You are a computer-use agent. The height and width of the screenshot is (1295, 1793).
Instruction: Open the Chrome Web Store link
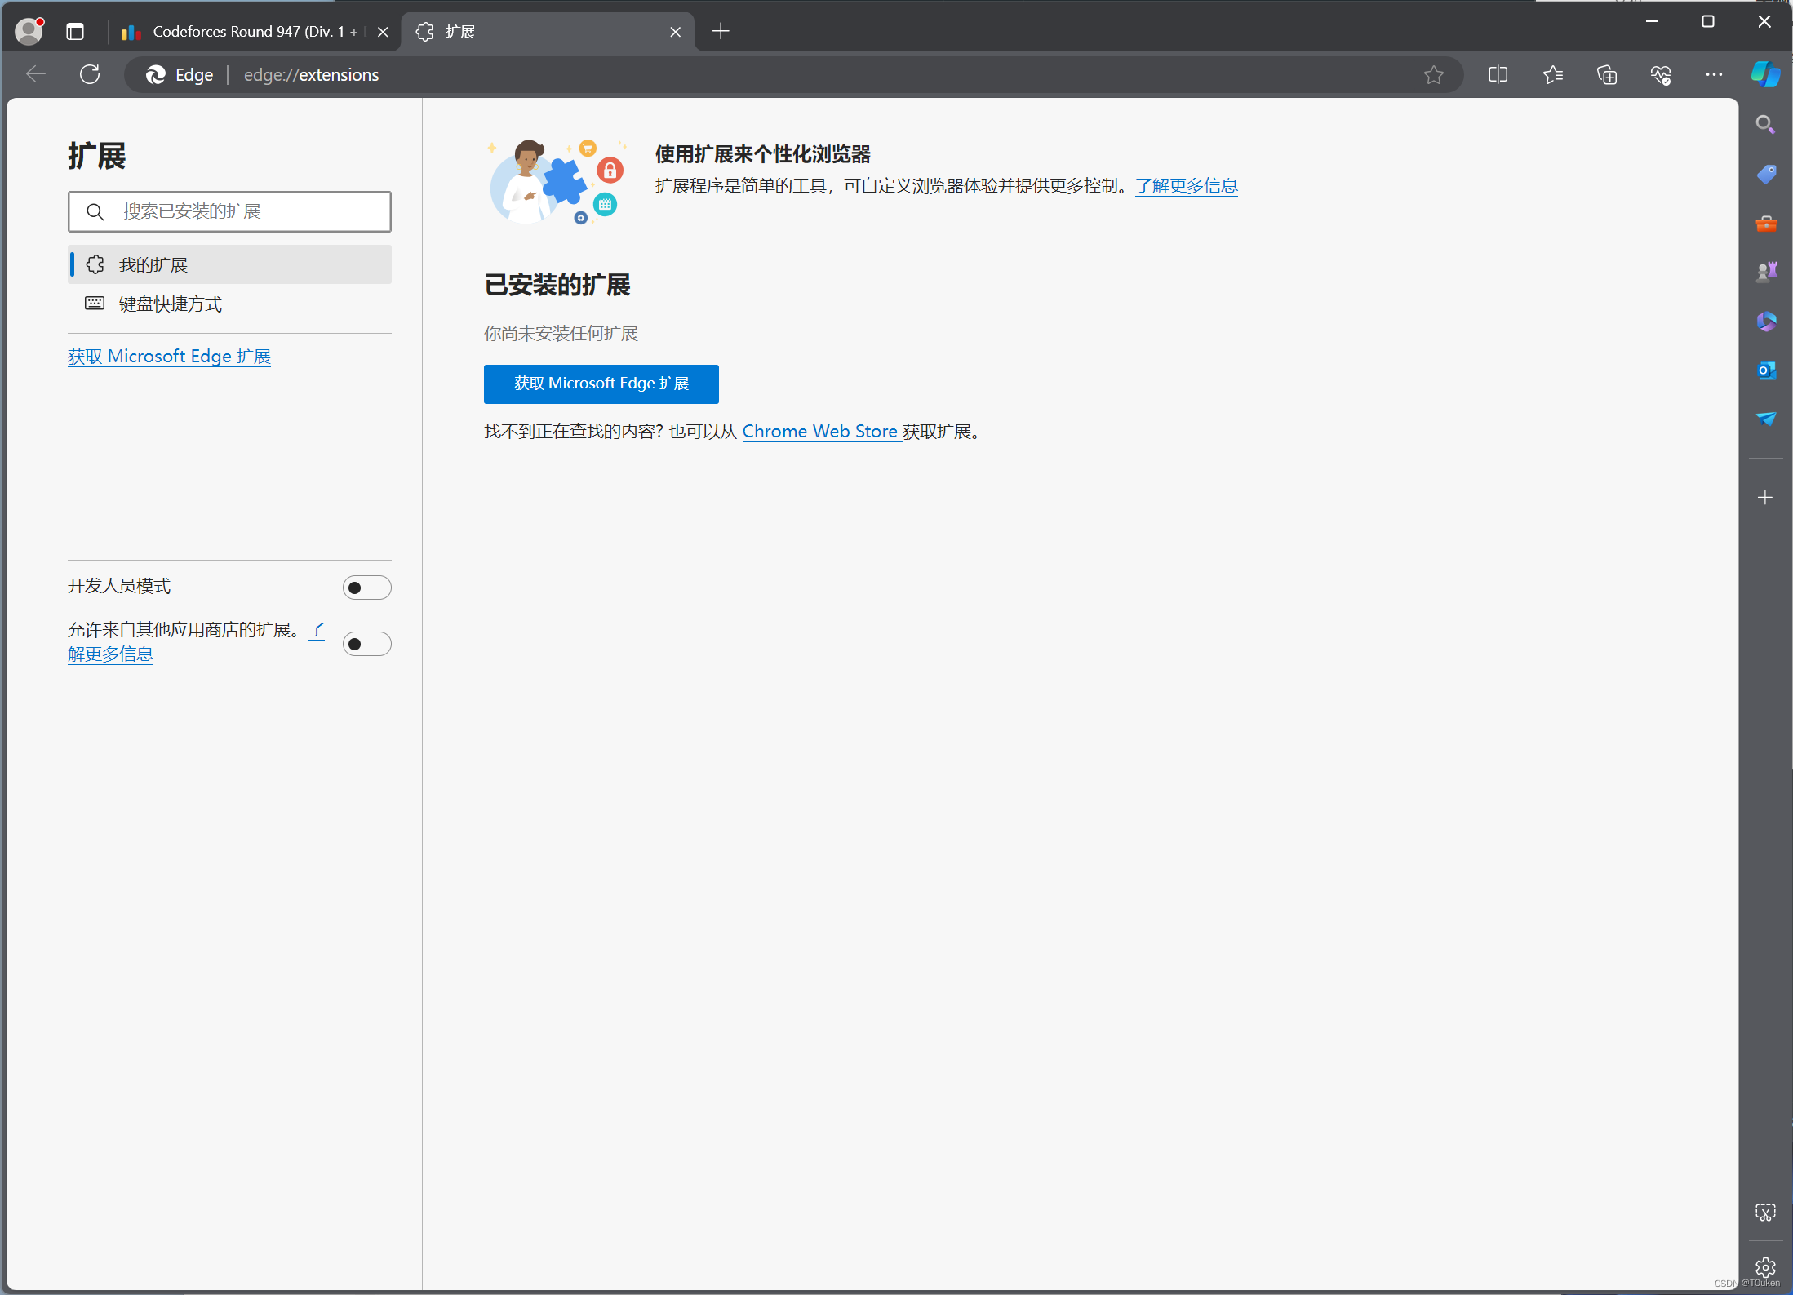point(821,431)
